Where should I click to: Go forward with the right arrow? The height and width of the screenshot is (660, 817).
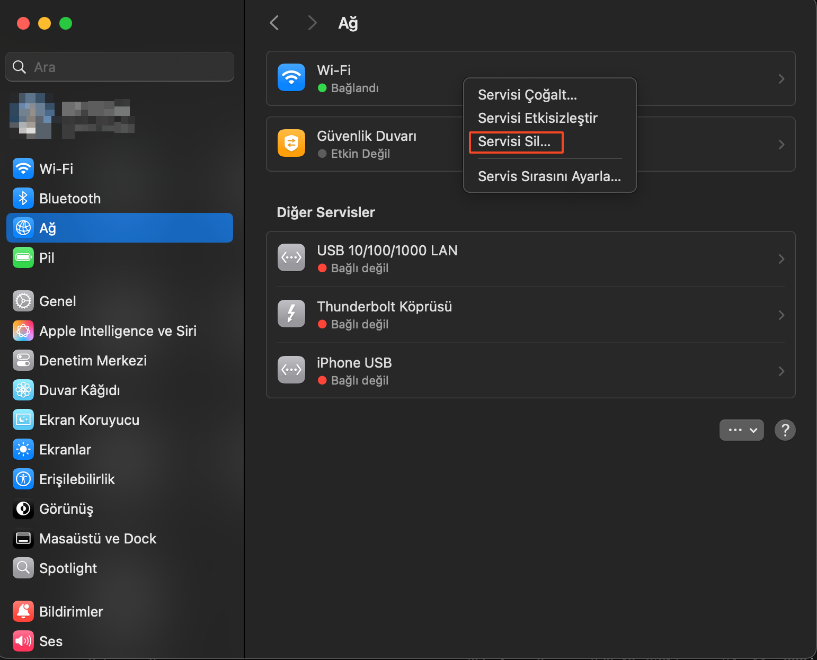(x=312, y=23)
